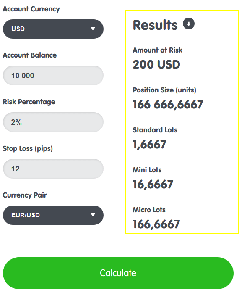Click the Currency Pair dropdown triangle
Viewport: 247px width, 290px height.
(93, 215)
